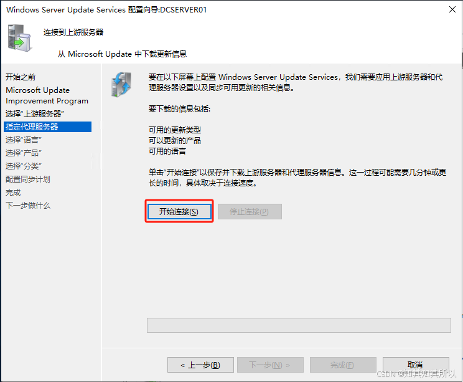Go back with the 上一步(B) button
This screenshot has height=382, width=463.
pyautogui.click(x=200, y=365)
